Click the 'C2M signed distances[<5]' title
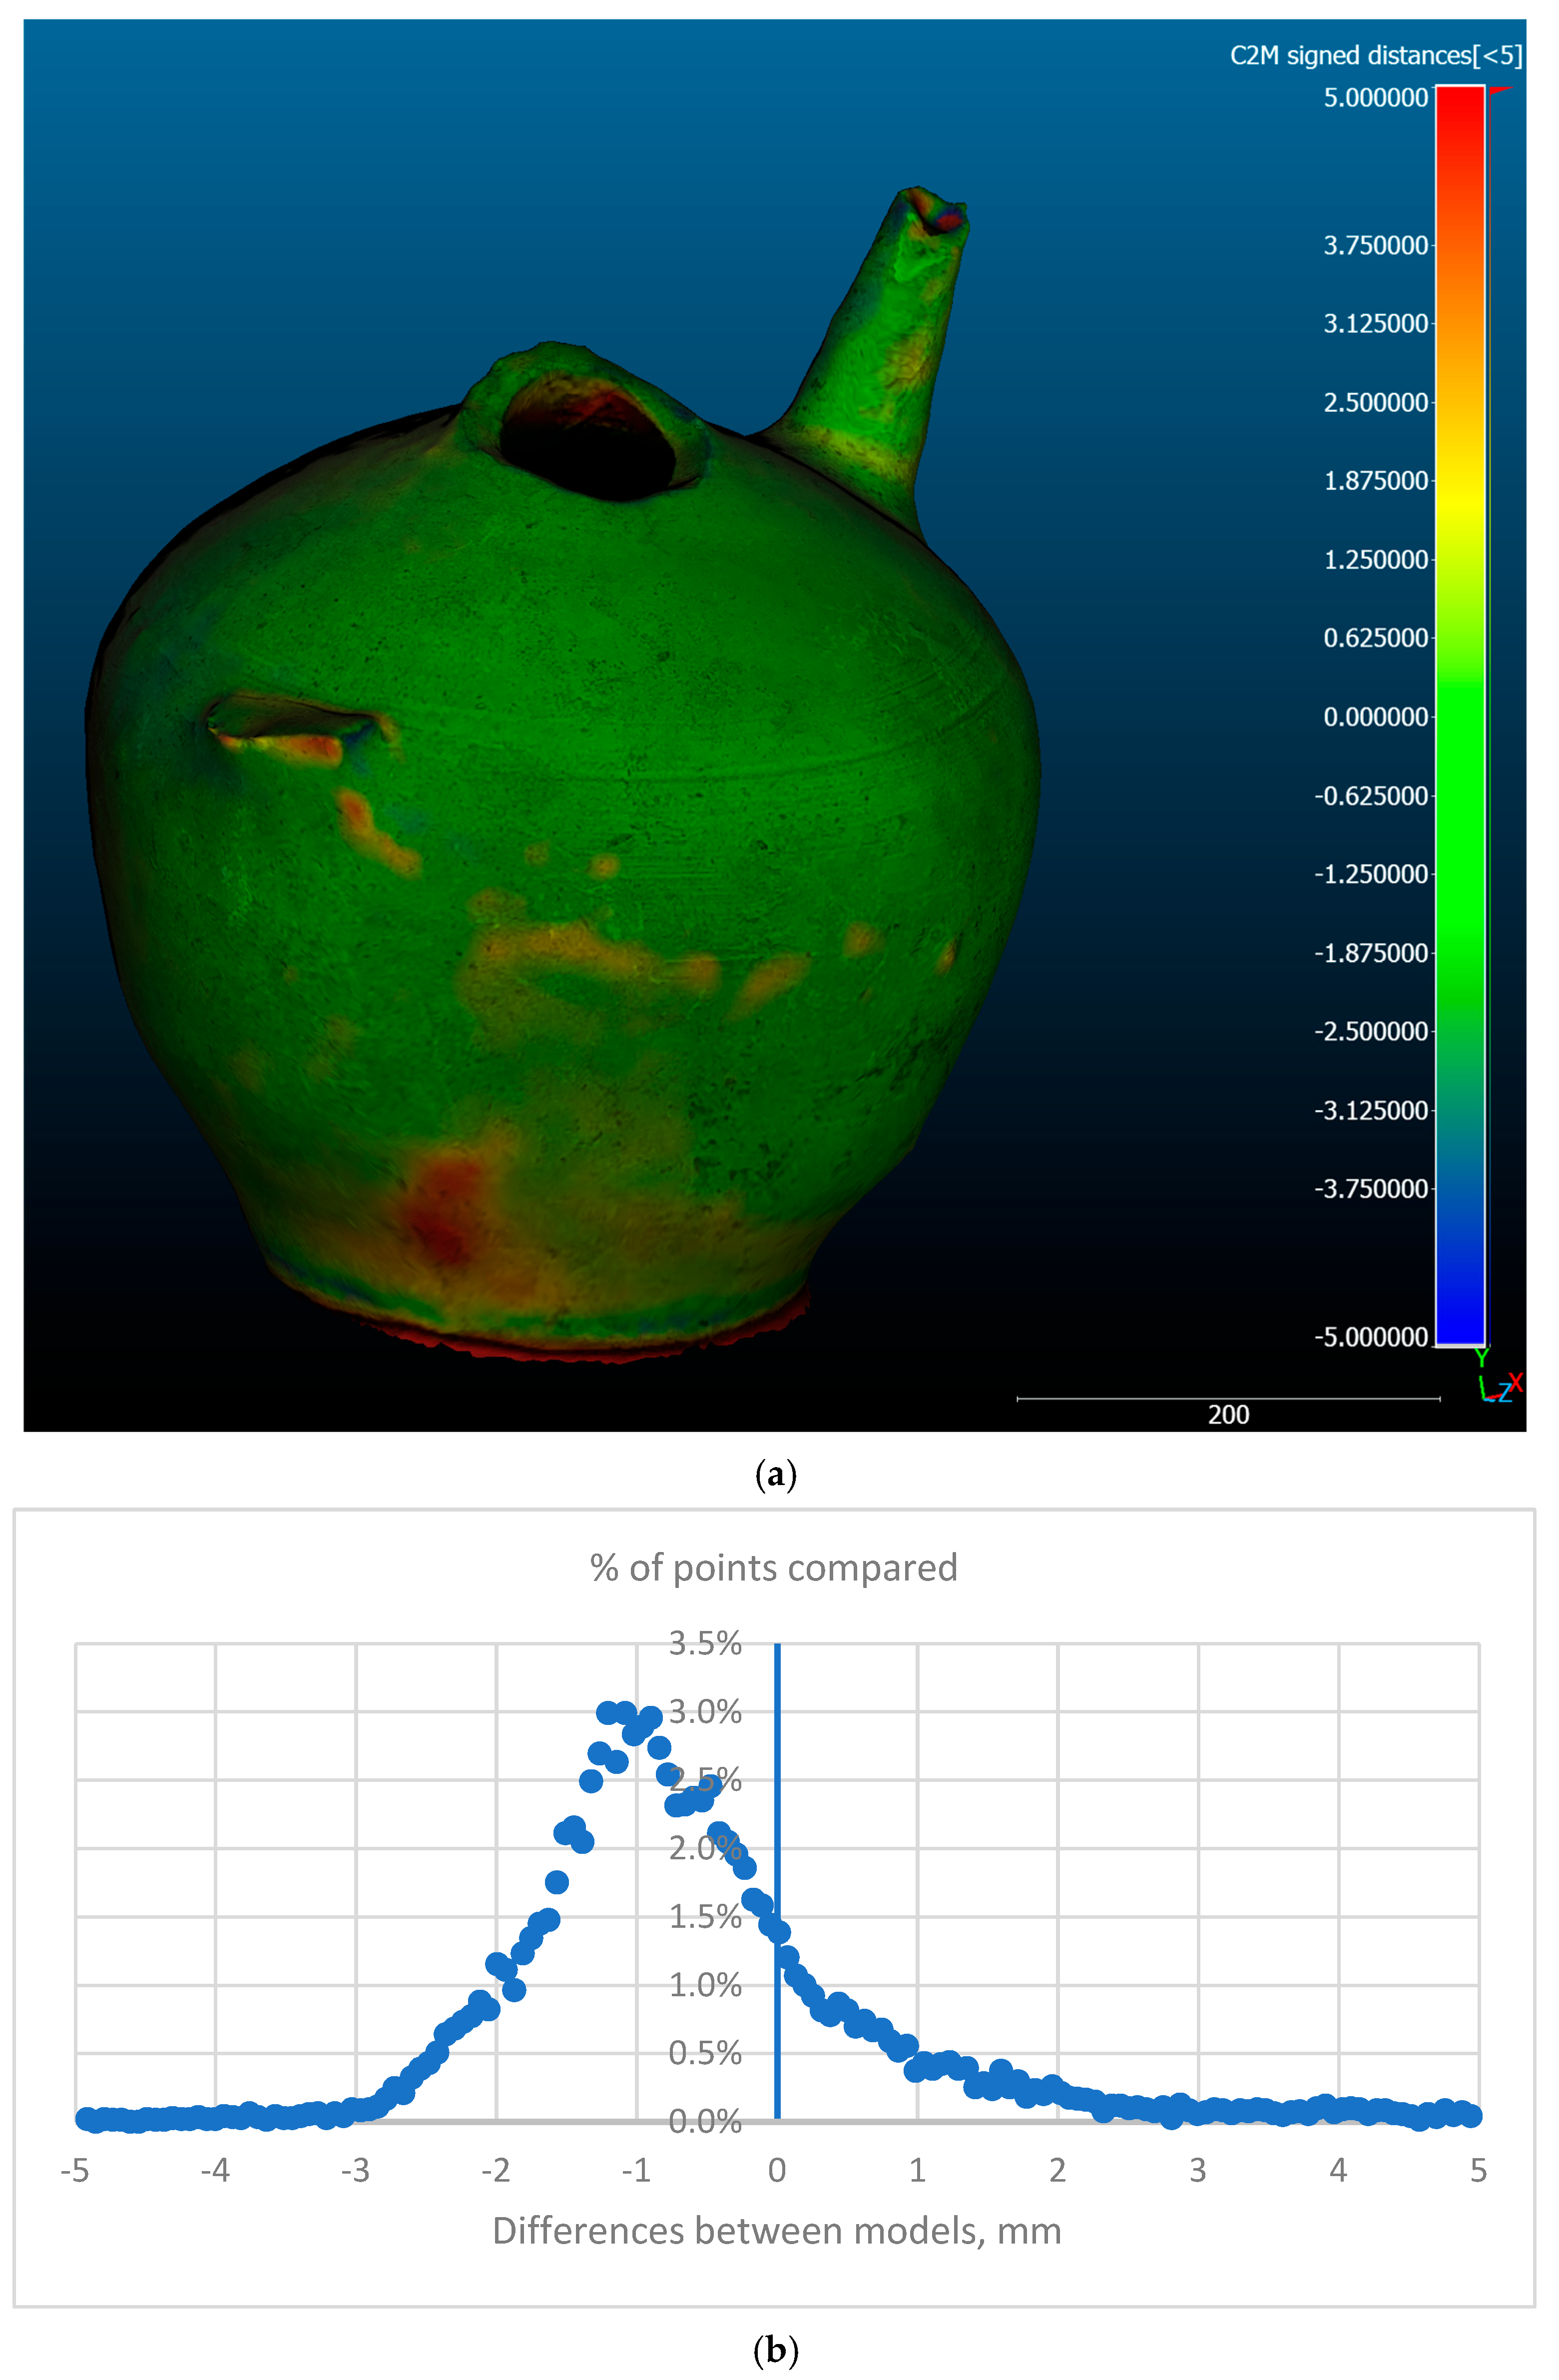This screenshot has height=2380, width=1559. pos(1375,56)
